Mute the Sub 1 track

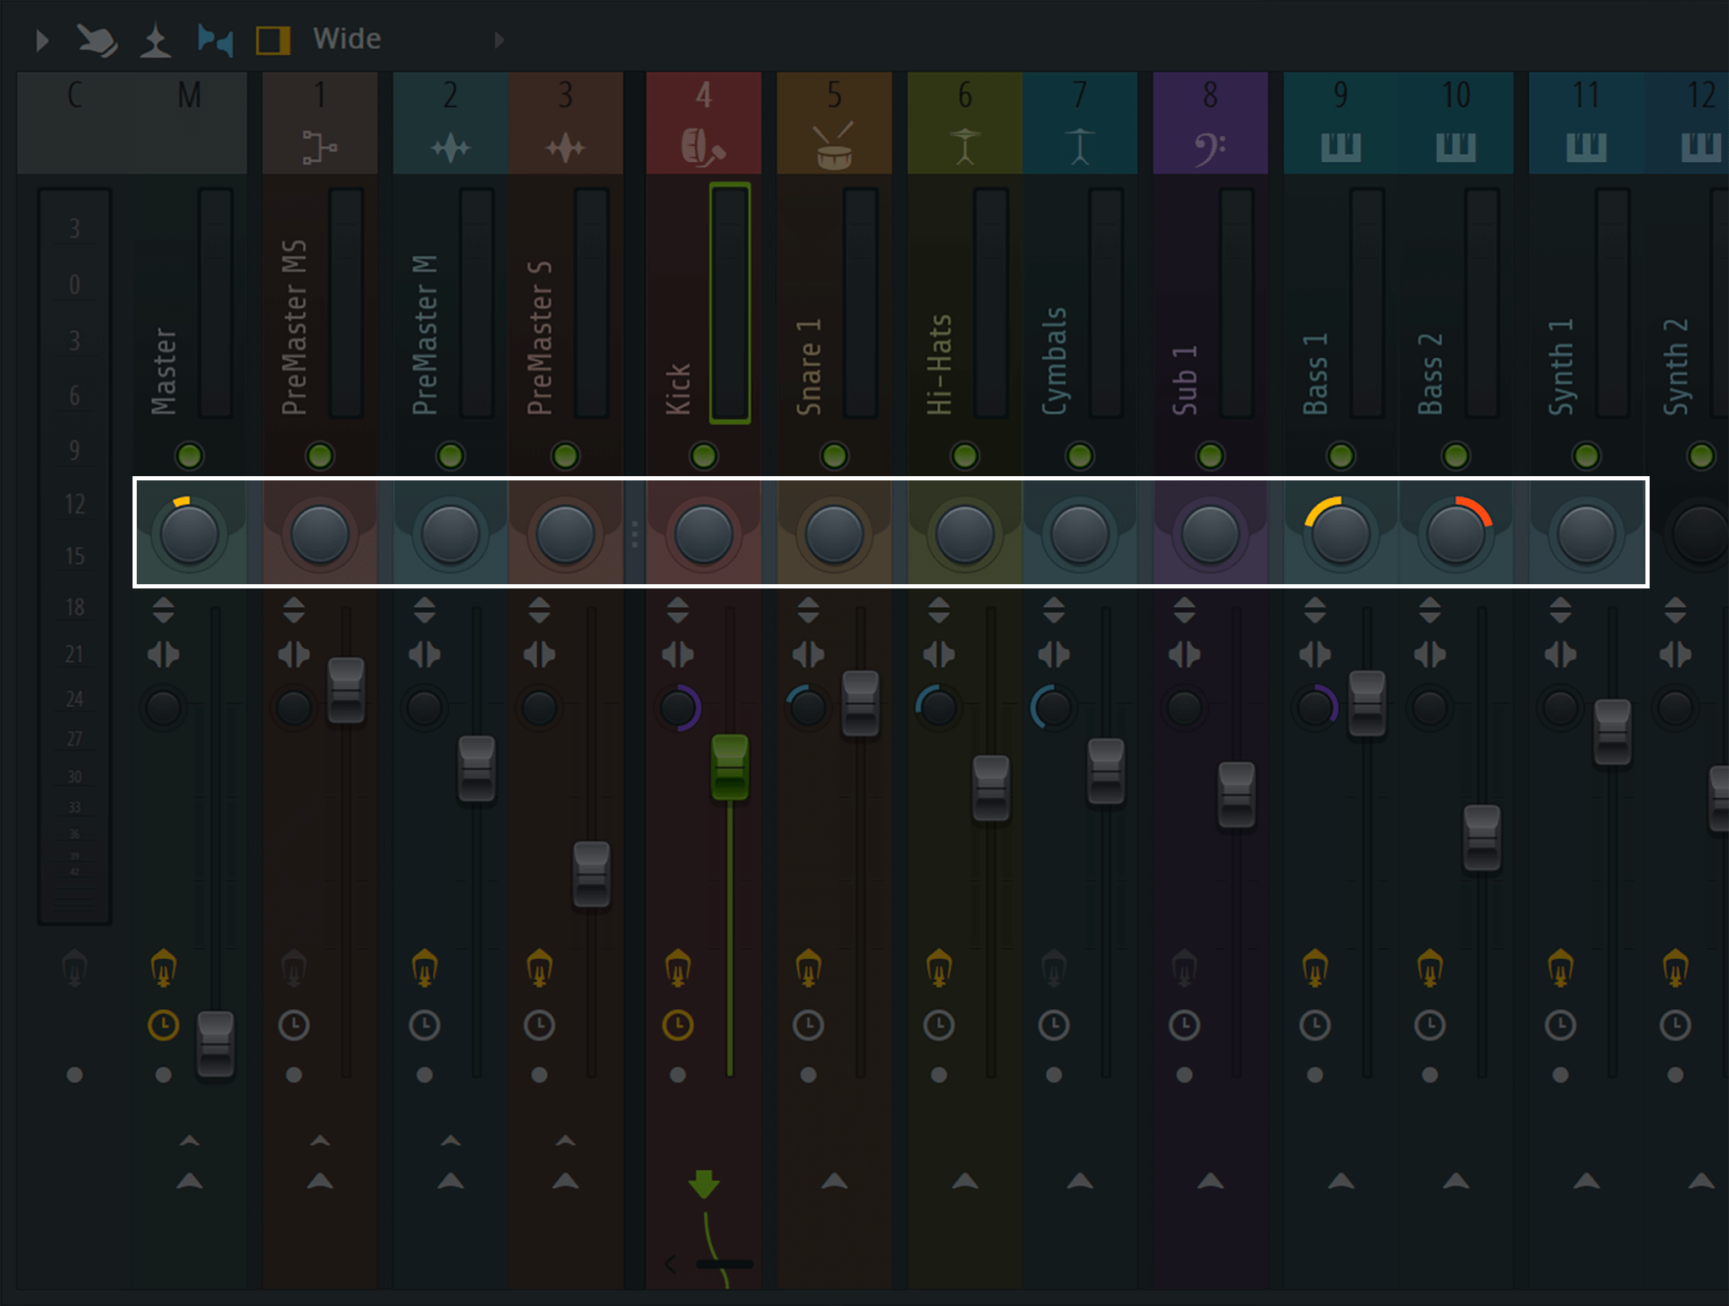1210,456
